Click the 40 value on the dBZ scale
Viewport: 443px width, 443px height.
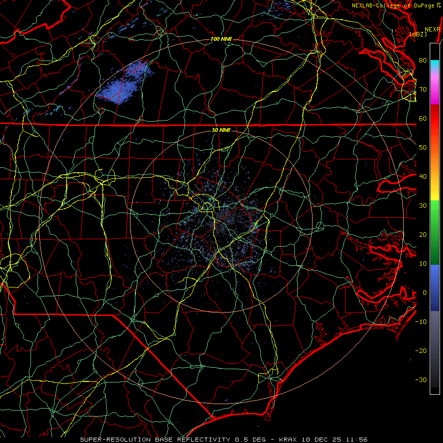pos(423,176)
